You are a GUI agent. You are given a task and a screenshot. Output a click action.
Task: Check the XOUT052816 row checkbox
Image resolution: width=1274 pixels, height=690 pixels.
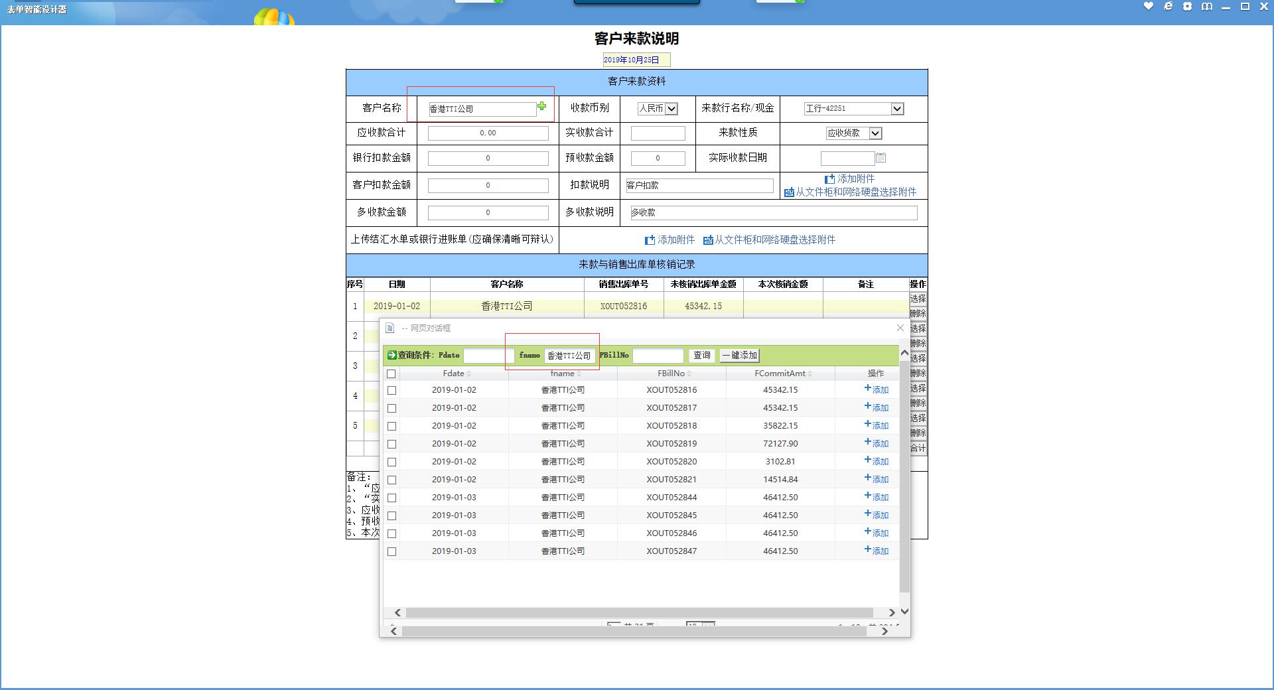tap(391, 390)
